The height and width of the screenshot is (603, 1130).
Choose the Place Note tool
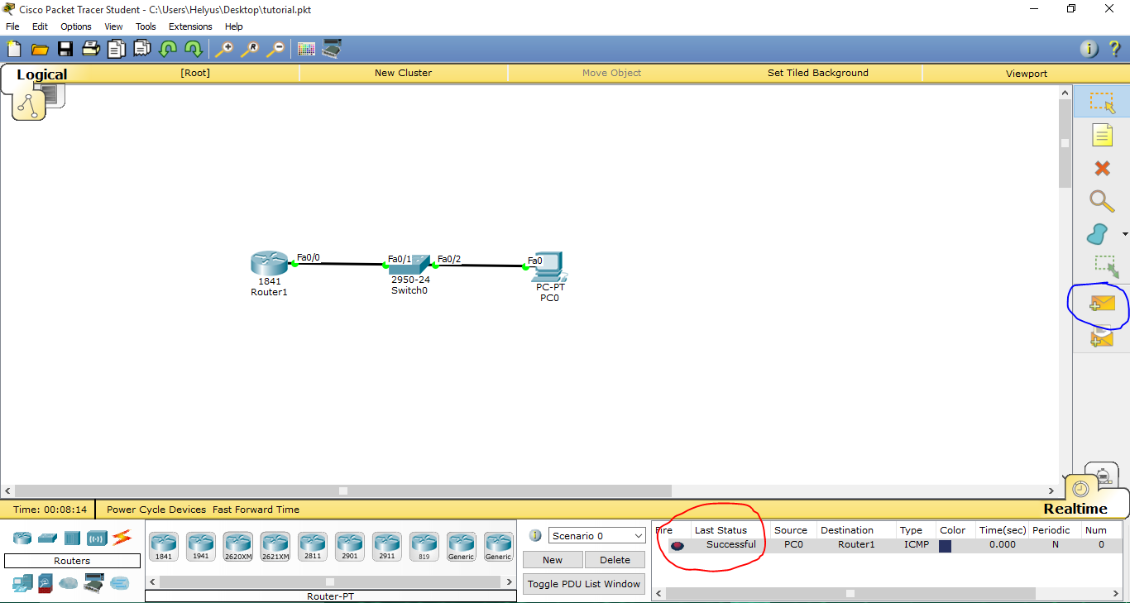[1102, 135]
